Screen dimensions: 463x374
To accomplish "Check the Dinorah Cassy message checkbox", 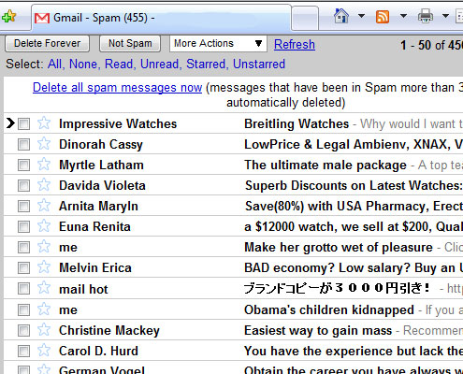I will point(23,144).
